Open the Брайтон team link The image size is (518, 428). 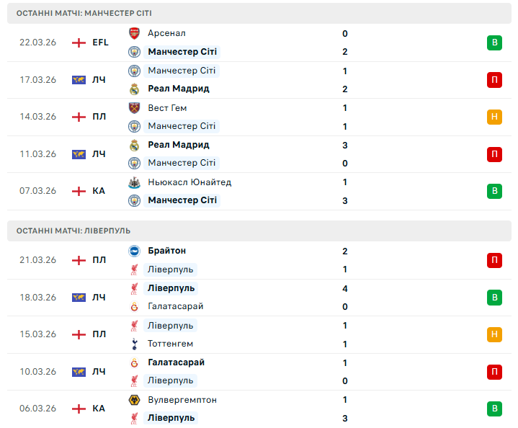click(x=166, y=251)
